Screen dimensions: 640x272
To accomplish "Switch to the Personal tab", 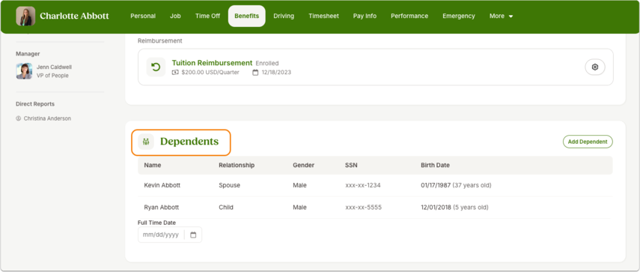I will [x=143, y=16].
